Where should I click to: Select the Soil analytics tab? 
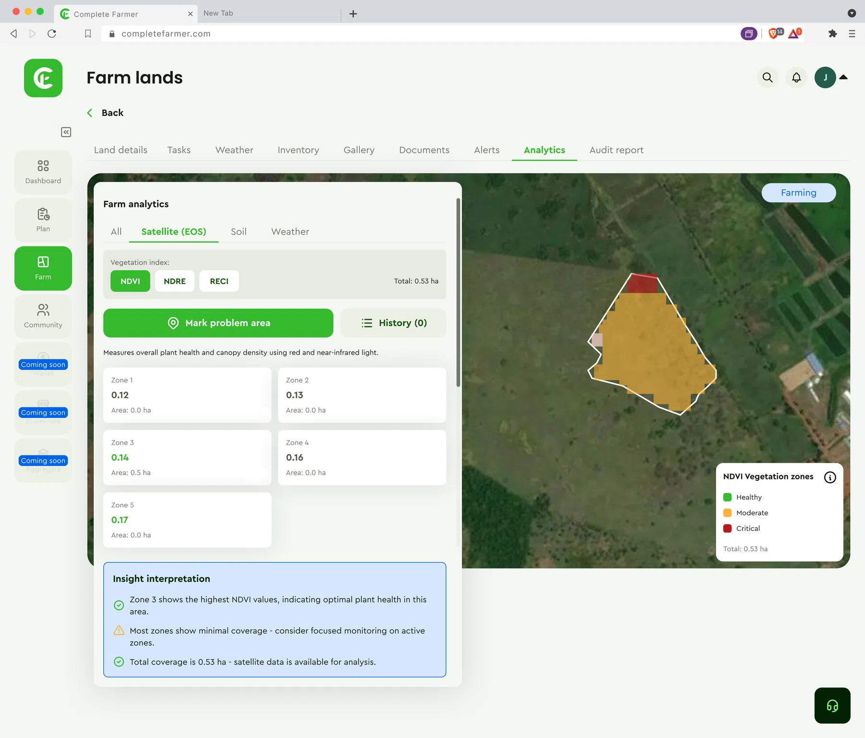[x=238, y=232]
